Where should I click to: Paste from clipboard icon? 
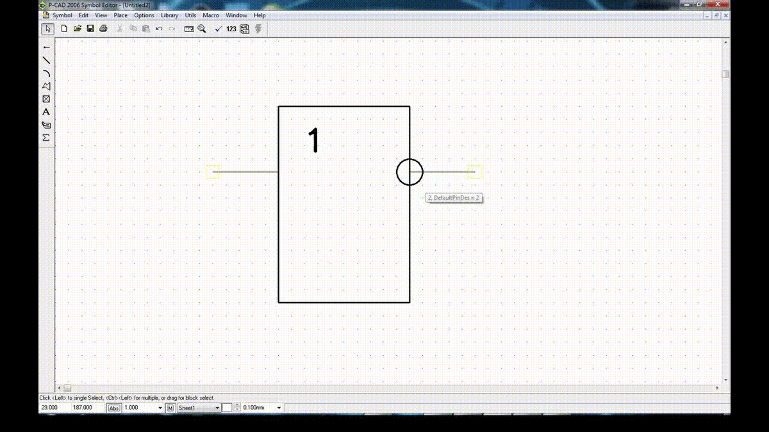(146, 29)
